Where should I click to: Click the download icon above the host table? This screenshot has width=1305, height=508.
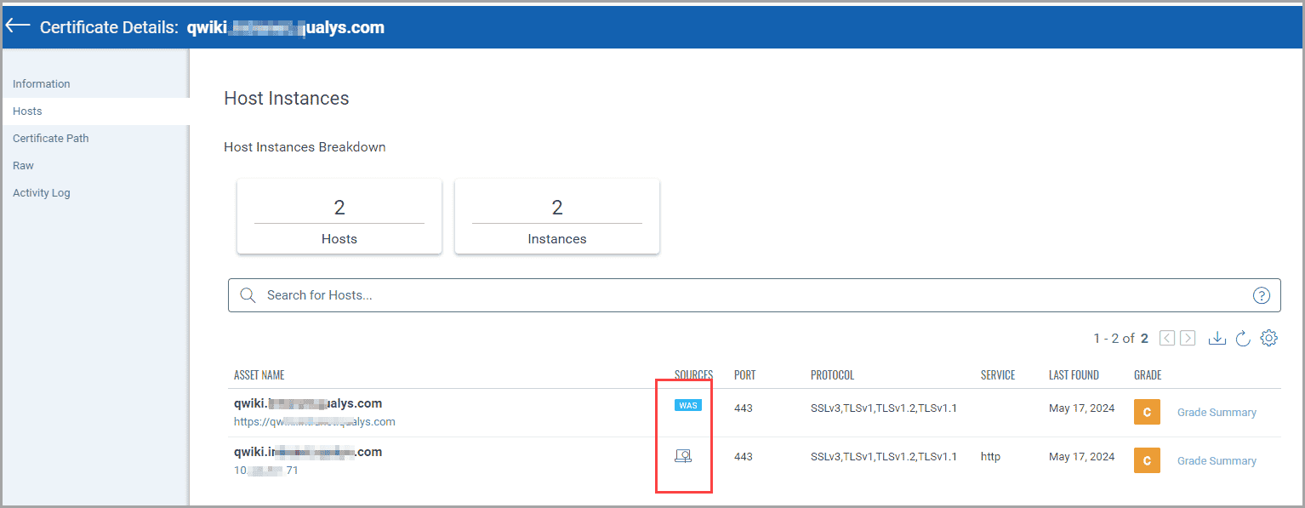pos(1217,338)
